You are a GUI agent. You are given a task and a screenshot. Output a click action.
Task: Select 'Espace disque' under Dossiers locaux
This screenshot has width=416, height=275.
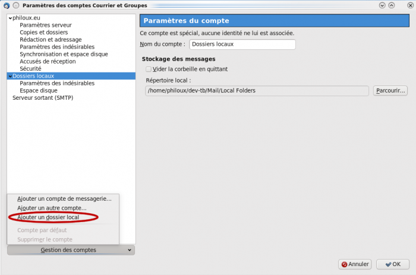click(37, 90)
